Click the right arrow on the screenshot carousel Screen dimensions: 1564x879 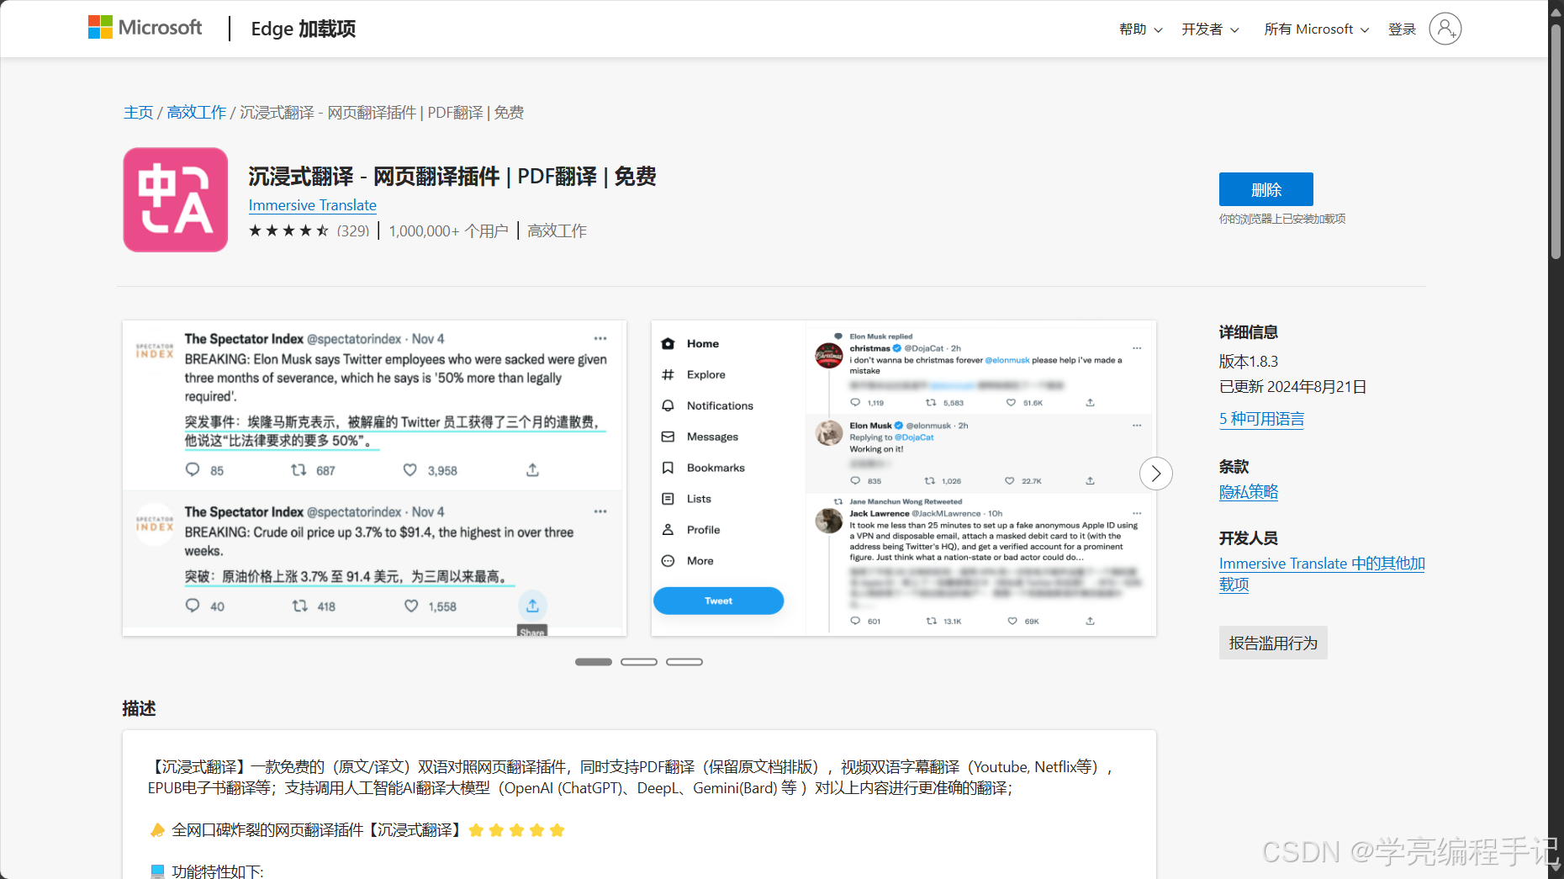click(1155, 474)
